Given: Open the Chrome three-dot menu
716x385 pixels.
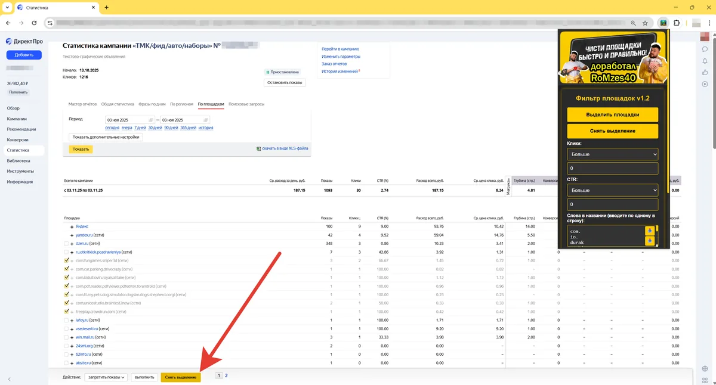Looking at the screenshot, I should 708,23.
